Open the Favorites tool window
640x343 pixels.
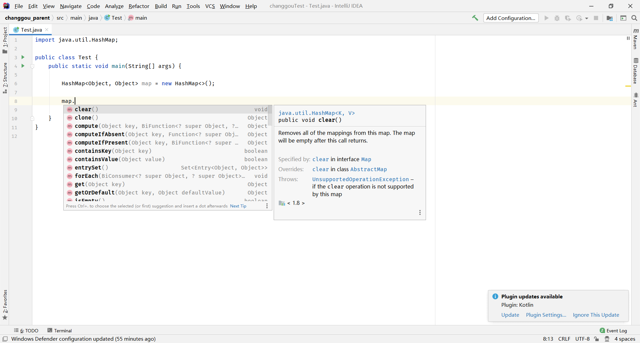tap(5, 304)
